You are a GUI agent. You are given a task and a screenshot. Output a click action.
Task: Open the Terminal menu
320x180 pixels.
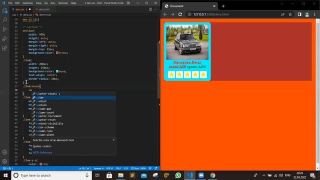(x=63, y=3)
